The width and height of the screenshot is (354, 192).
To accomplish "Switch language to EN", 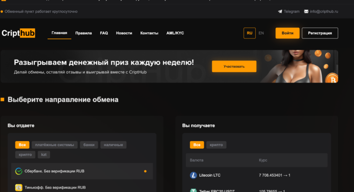I will click(x=261, y=33).
